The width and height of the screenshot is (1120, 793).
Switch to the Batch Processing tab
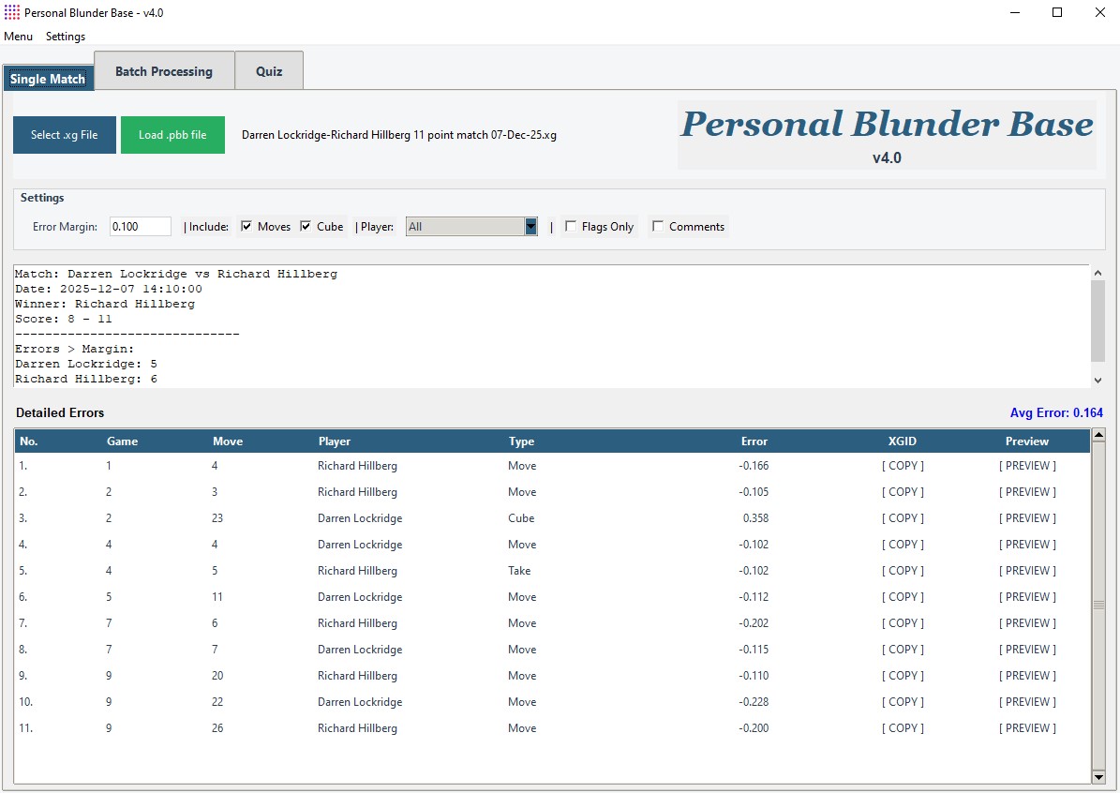click(x=163, y=70)
